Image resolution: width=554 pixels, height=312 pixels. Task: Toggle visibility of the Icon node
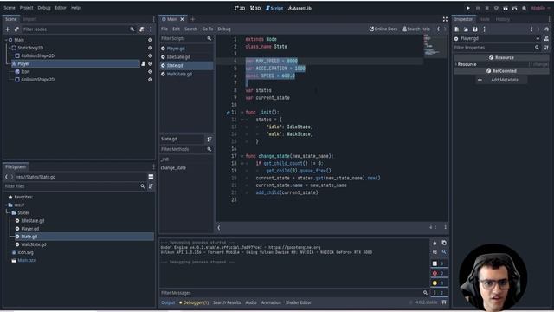coord(150,71)
